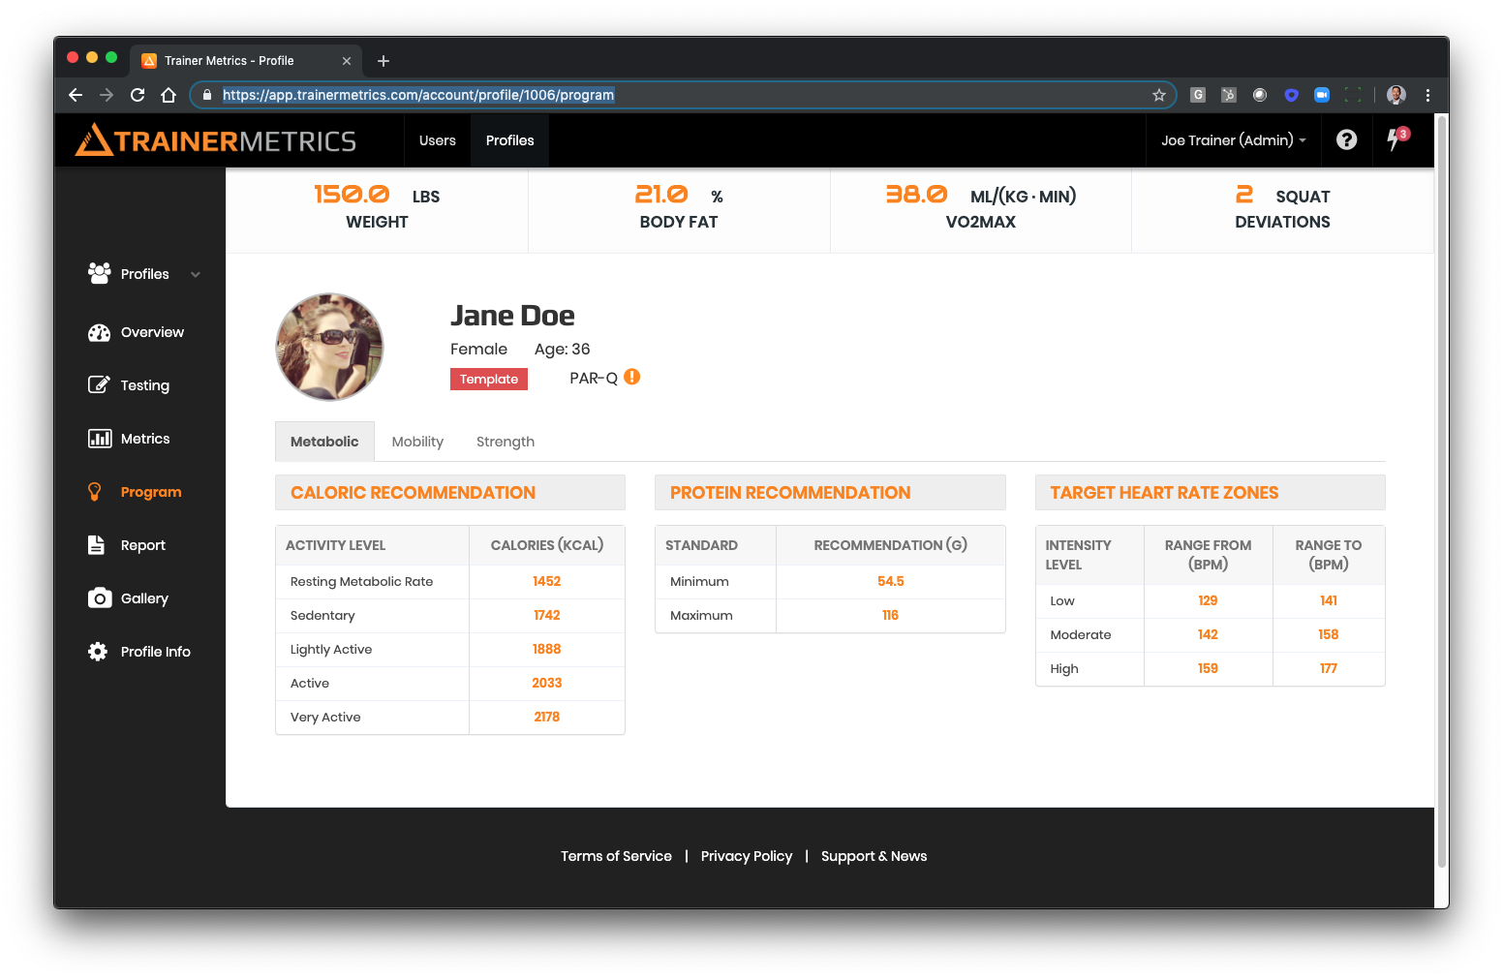This screenshot has width=1503, height=980.
Task: Open Overview in the sidebar
Action: (152, 332)
